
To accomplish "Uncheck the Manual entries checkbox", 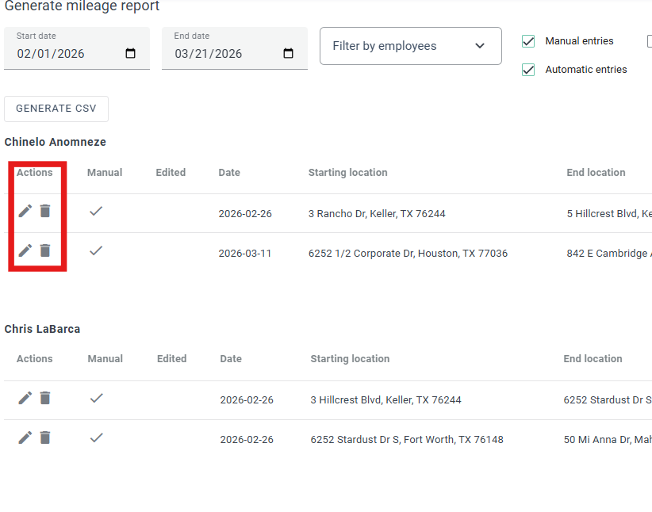I will 528,41.
